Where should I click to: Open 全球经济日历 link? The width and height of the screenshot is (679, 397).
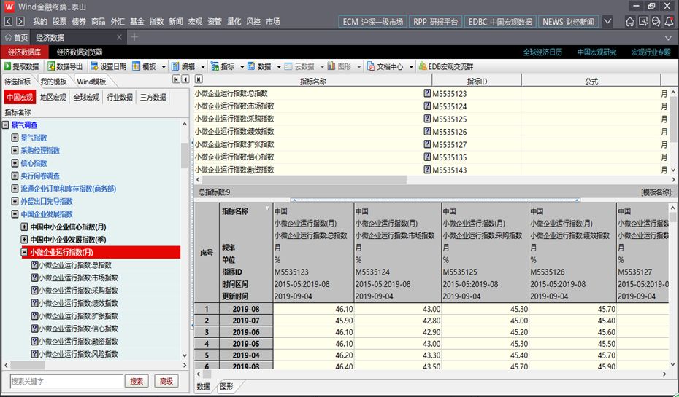pyautogui.click(x=542, y=52)
